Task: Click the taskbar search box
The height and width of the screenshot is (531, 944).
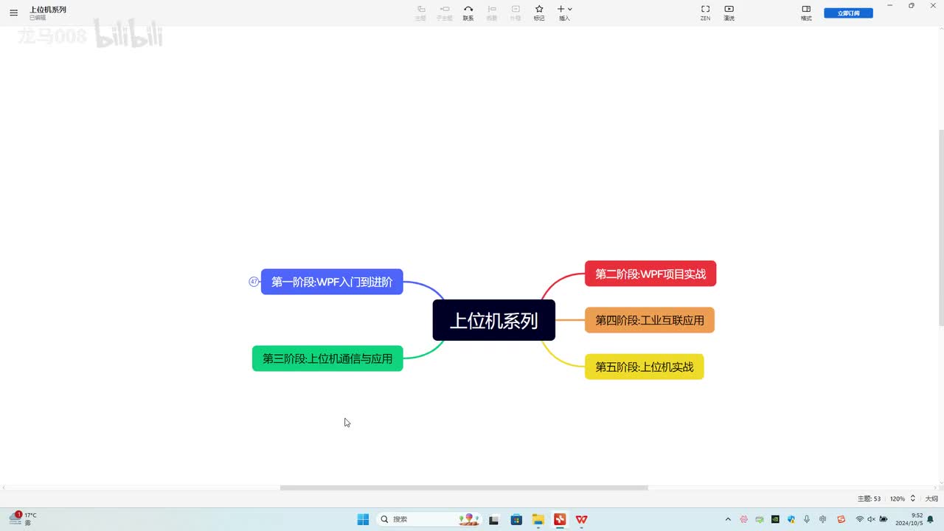Action: pyautogui.click(x=430, y=519)
